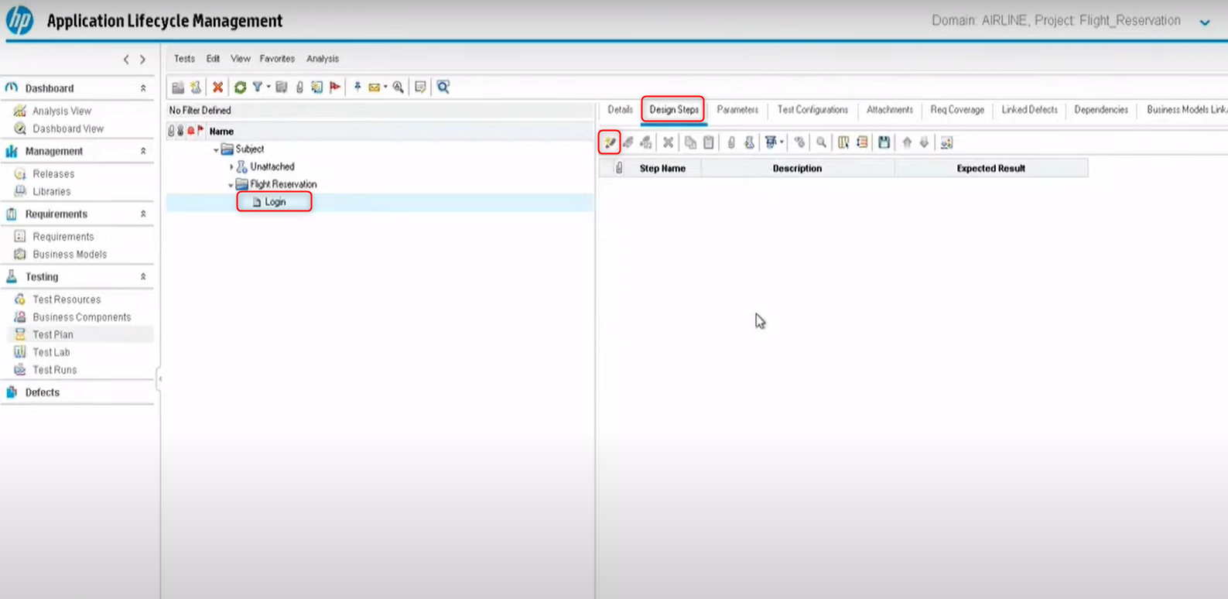Click the New Folder icon in tree toolbar
Image resolution: width=1228 pixels, height=599 pixels.
pos(178,87)
